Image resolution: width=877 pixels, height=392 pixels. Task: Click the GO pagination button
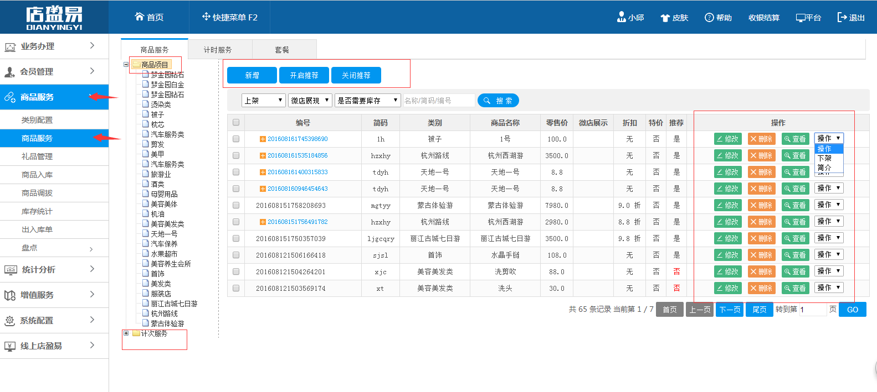[853, 310]
